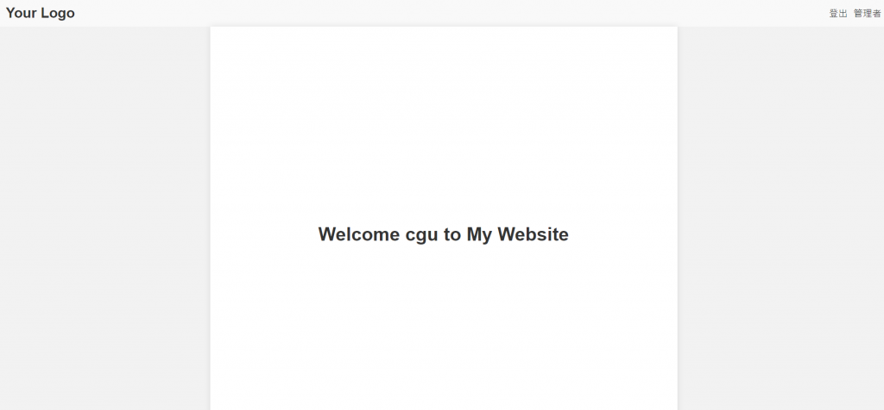The width and height of the screenshot is (884, 410).
Task: Click the 管 character of the admin link
Action: point(858,14)
